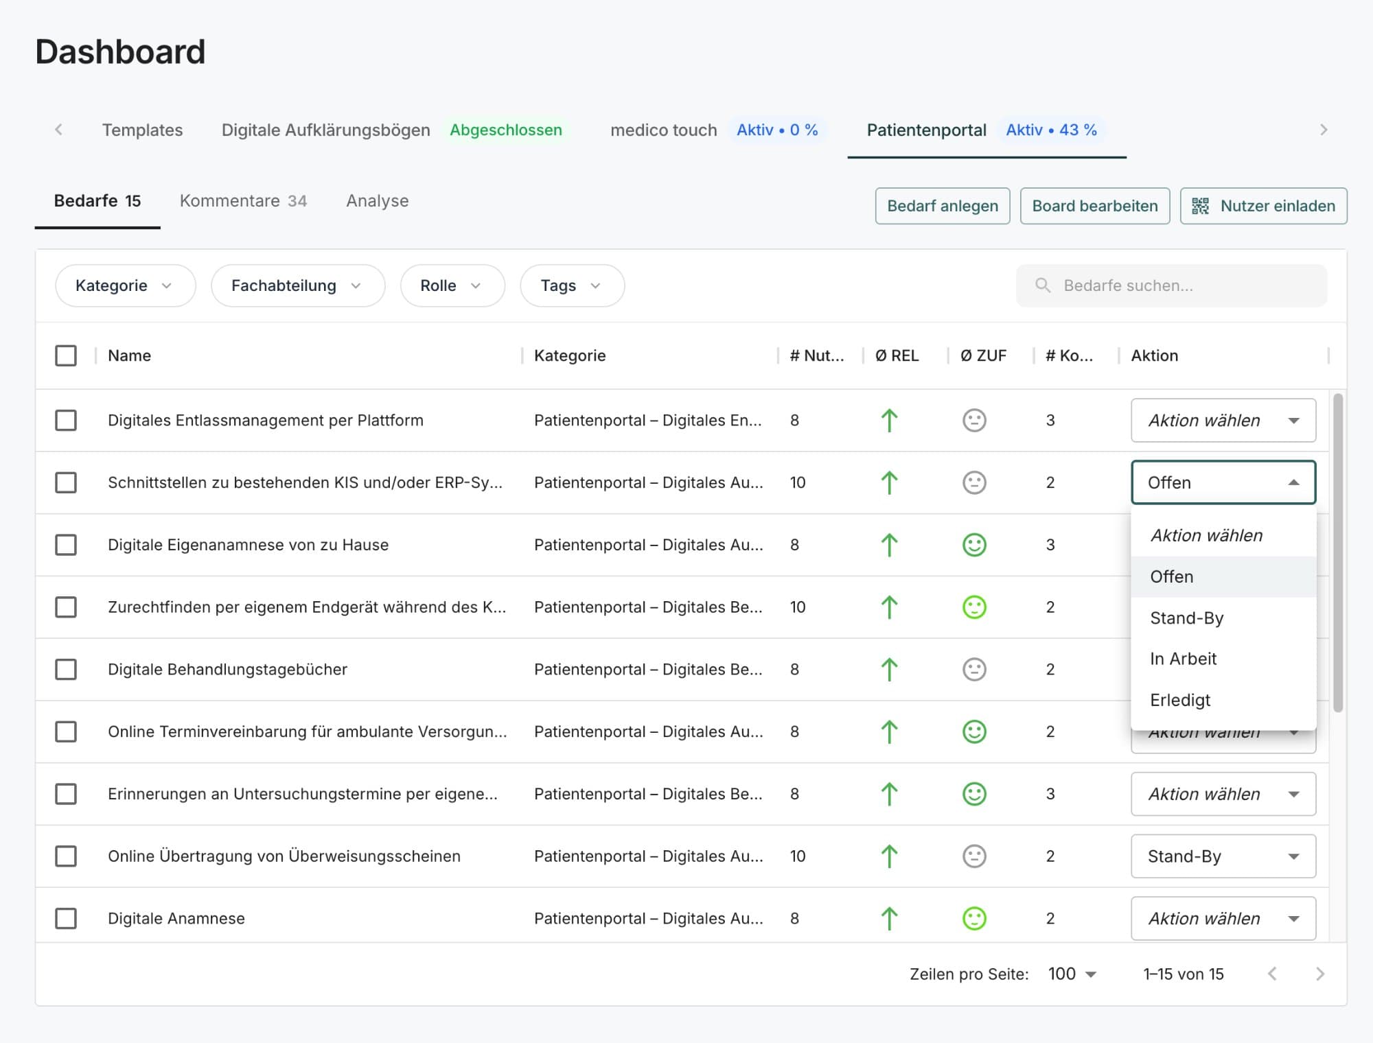Choose Erledigt from the open action list
1373x1043 pixels.
[x=1180, y=700]
